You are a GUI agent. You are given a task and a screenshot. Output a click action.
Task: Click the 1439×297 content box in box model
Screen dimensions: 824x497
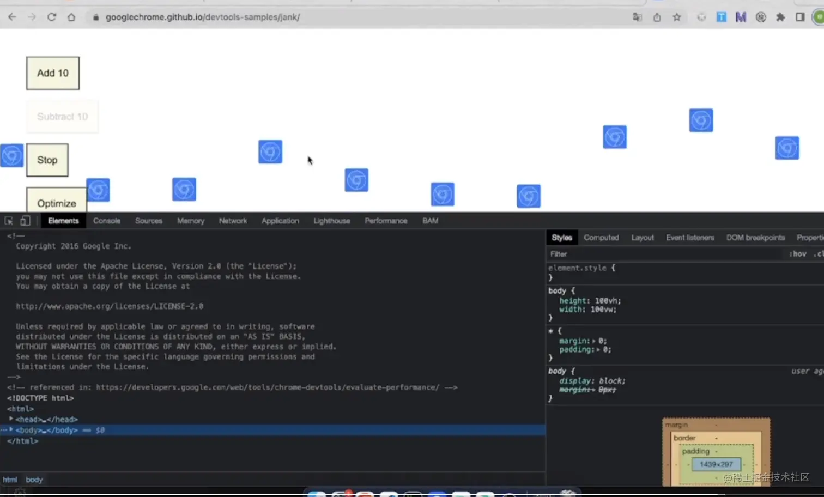tap(716, 464)
